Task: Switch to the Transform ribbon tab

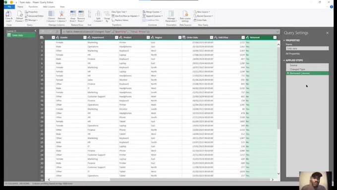Action: [x=33, y=6]
